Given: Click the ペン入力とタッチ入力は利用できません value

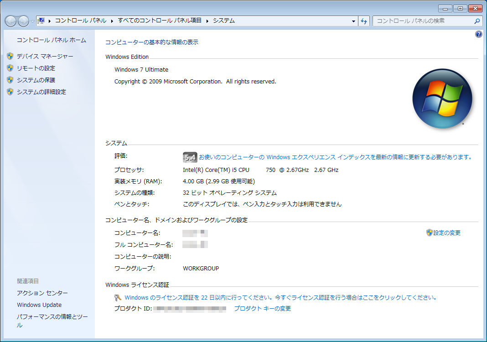Looking at the screenshot, I should (262, 204).
